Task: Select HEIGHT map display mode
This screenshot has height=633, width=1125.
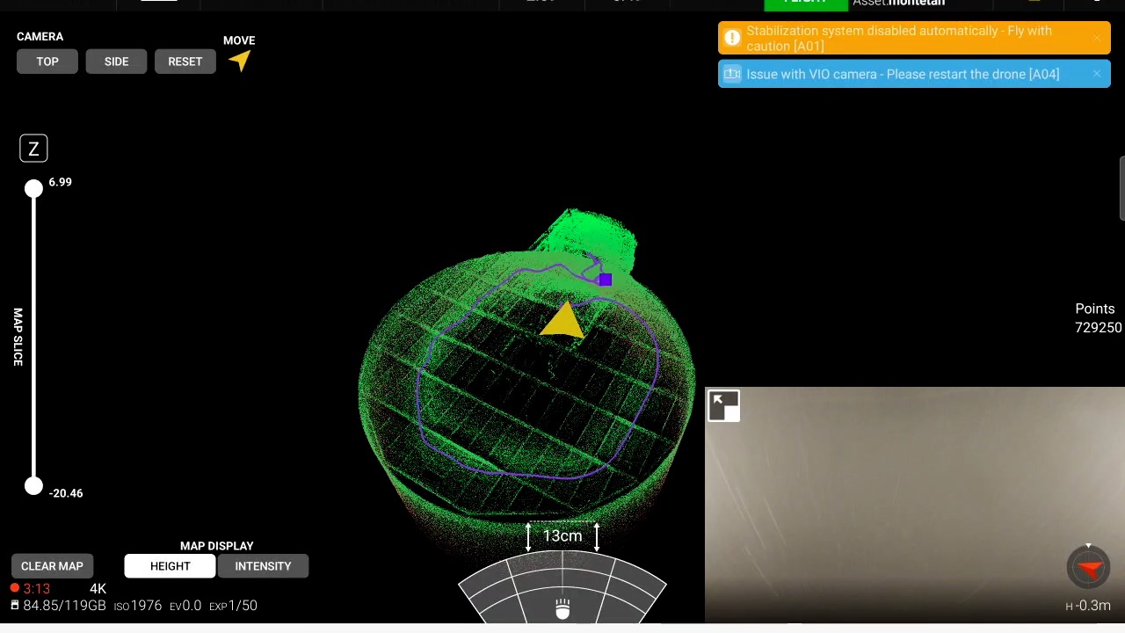Action: [170, 566]
